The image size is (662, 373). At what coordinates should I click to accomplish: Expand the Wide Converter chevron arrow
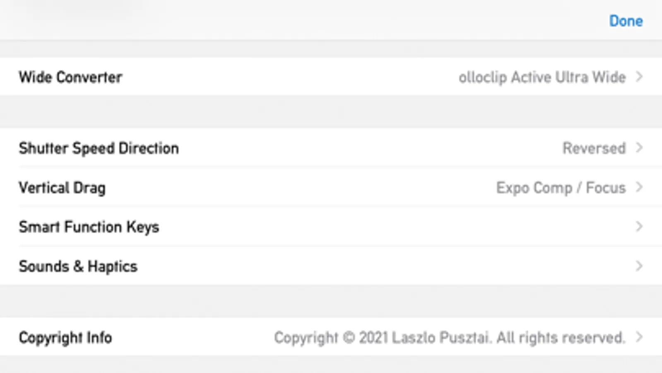(639, 77)
